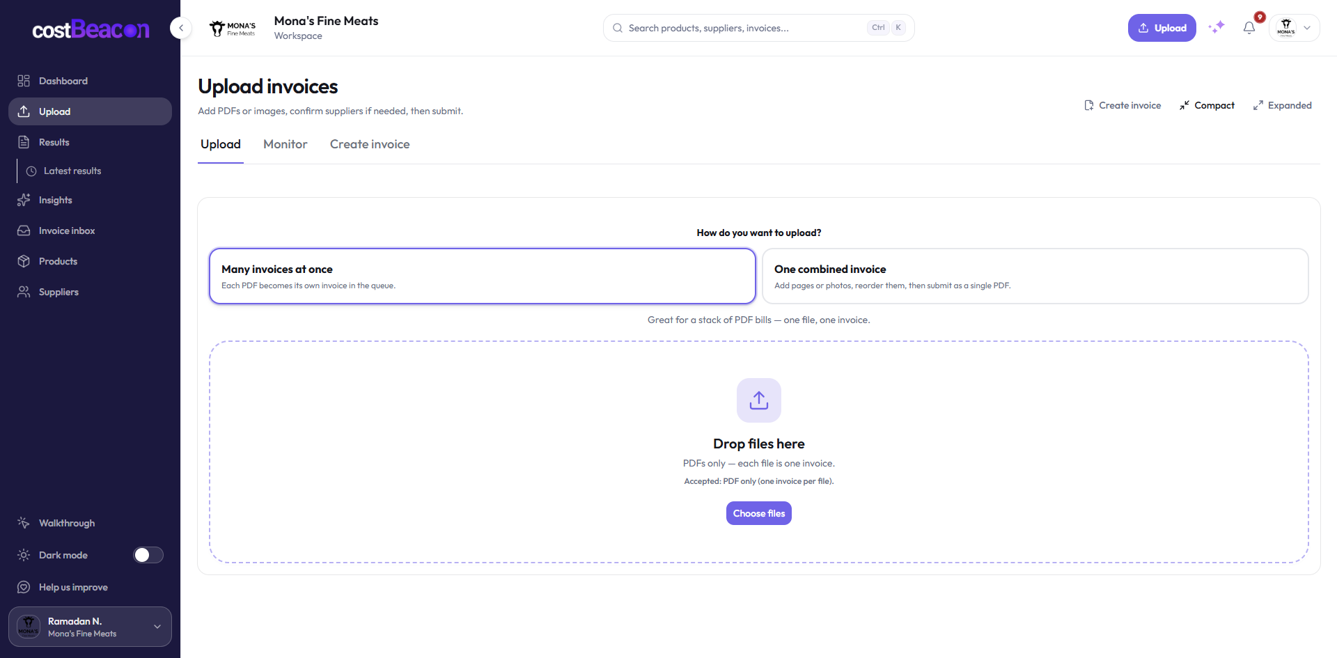Toggle the Dark mode switch
1337x658 pixels.
[x=148, y=555]
